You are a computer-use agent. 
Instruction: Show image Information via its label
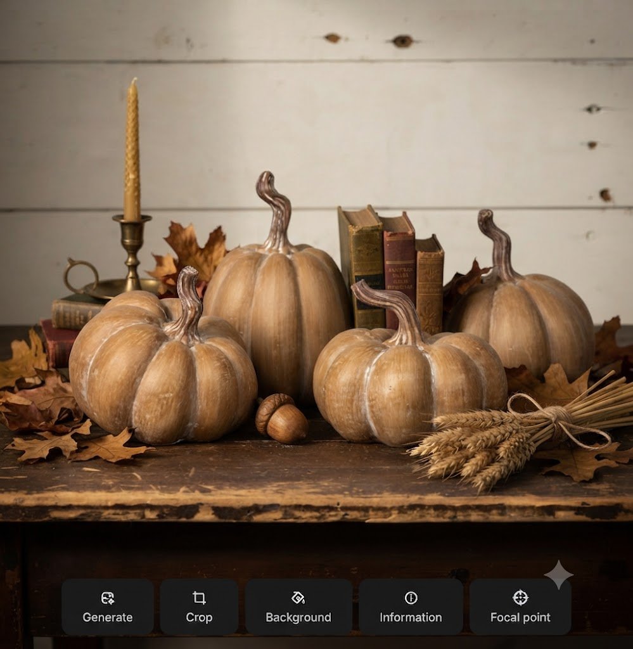pos(411,617)
